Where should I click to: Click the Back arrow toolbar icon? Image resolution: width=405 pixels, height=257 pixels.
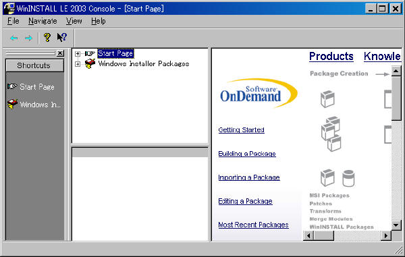pos(14,38)
